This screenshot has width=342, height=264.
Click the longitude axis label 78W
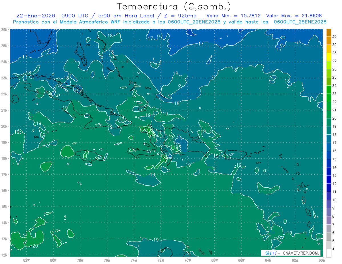click(x=80, y=260)
